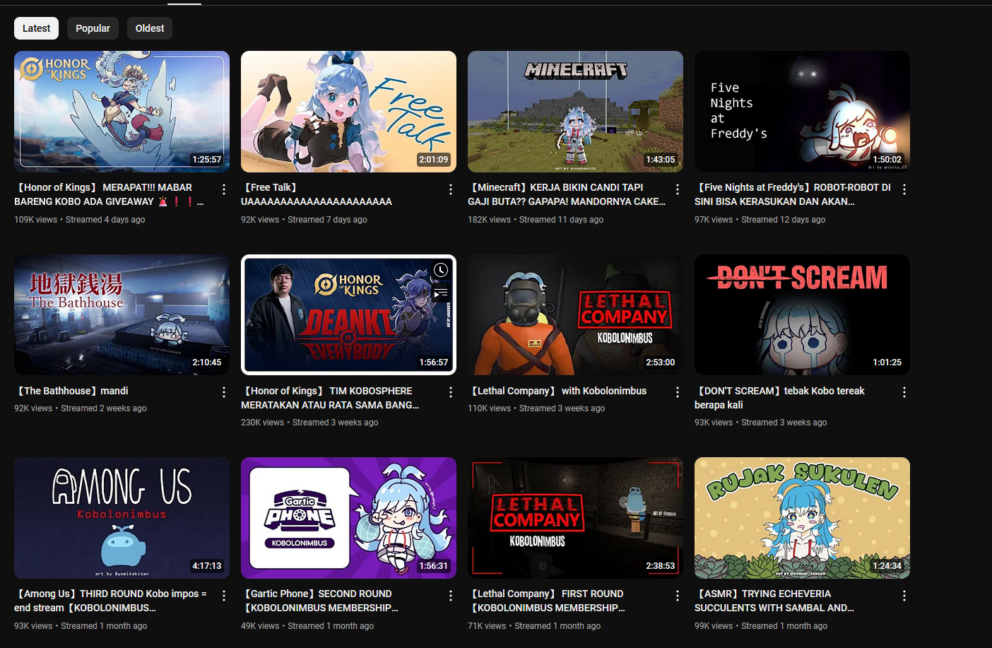Open more actions for Gartic Phone SECOND ROUND video
Image resolution: width=992 pixels, height=648 pixels.
coord(451,596)
